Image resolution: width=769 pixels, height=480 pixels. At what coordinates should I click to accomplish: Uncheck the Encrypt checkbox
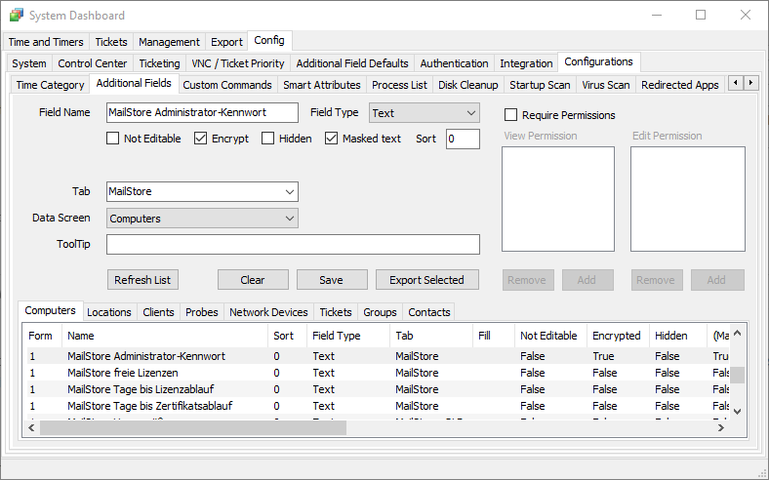201,139
